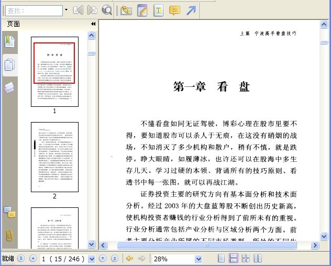Click the find next icon
This screenshot has height=266, width=331.
(92, 10)
